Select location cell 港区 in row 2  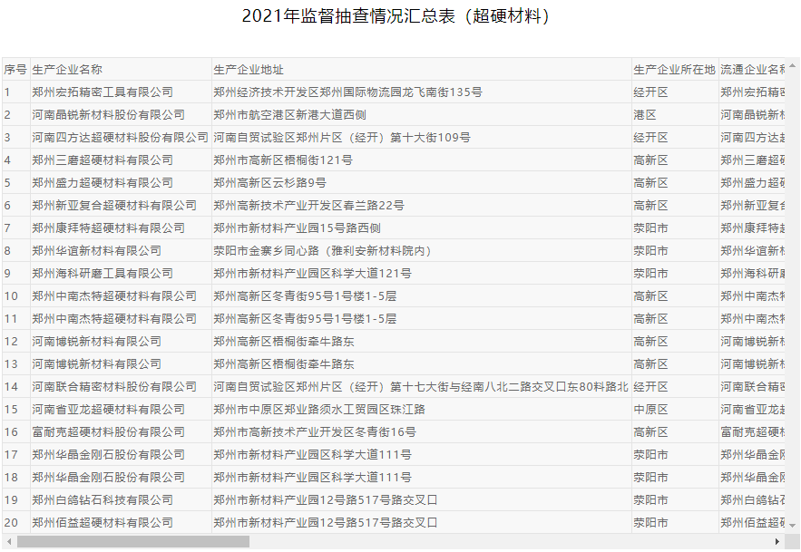[x=675, y=115]
